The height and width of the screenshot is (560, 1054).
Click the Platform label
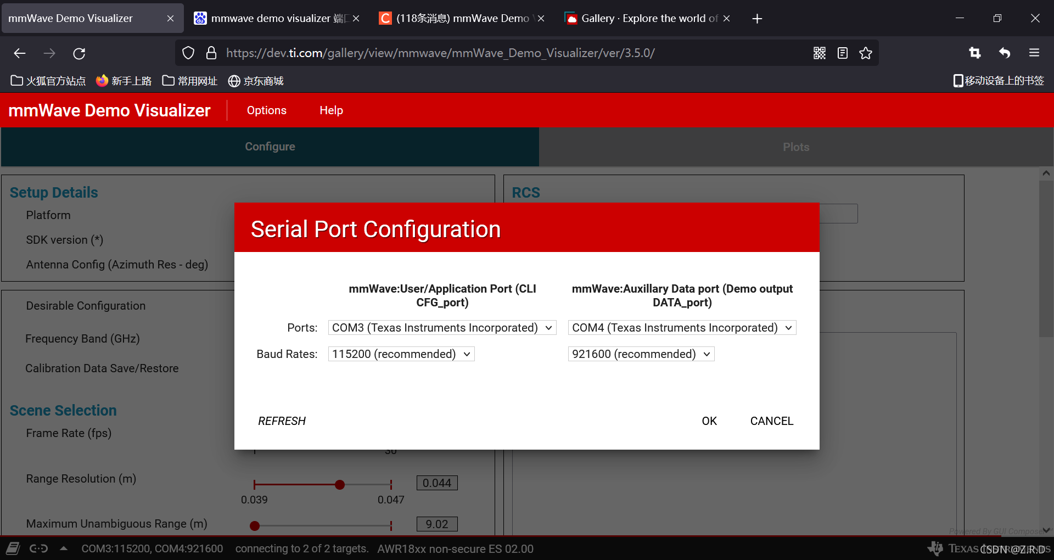48,215
